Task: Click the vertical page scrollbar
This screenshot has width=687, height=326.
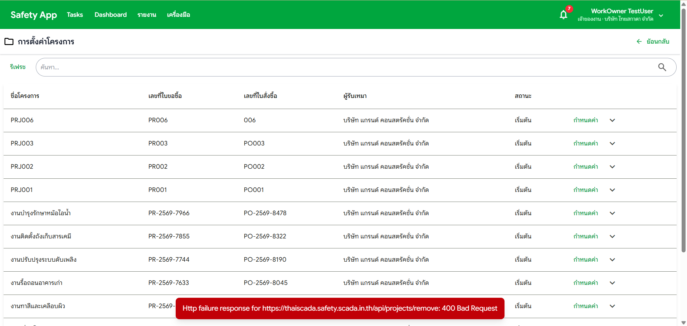Action: pyautogui.click(x=683, y=143)
